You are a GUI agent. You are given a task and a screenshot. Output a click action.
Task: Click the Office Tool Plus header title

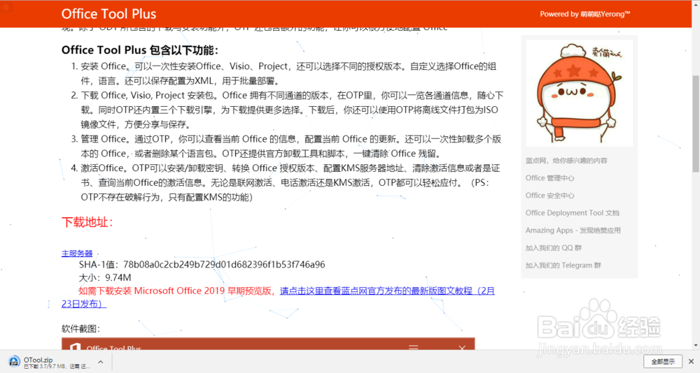[108, 14]
